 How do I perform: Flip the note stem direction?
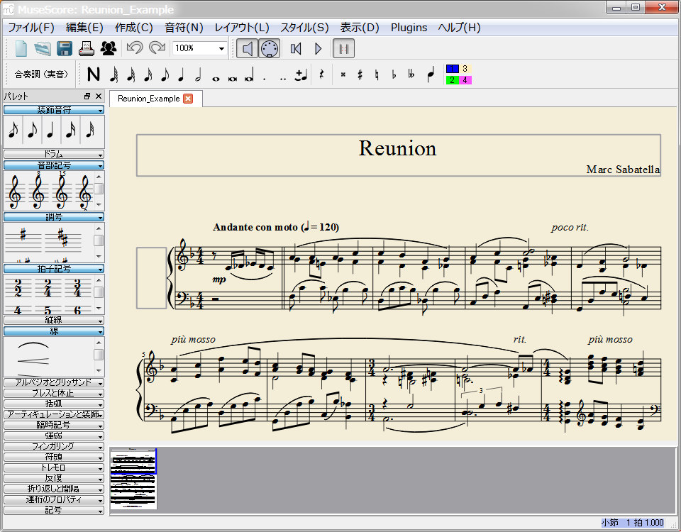(431, 74)
